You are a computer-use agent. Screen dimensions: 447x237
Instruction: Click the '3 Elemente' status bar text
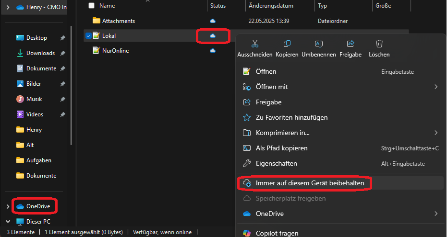(x=21, y=232)
